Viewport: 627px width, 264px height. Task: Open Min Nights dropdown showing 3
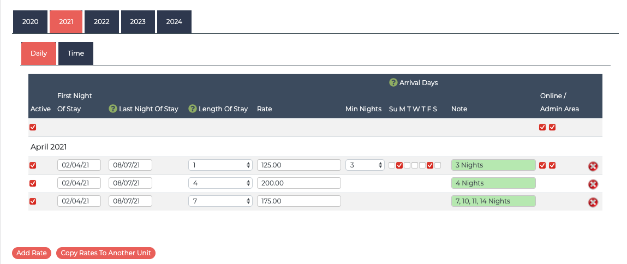[365, 165]
